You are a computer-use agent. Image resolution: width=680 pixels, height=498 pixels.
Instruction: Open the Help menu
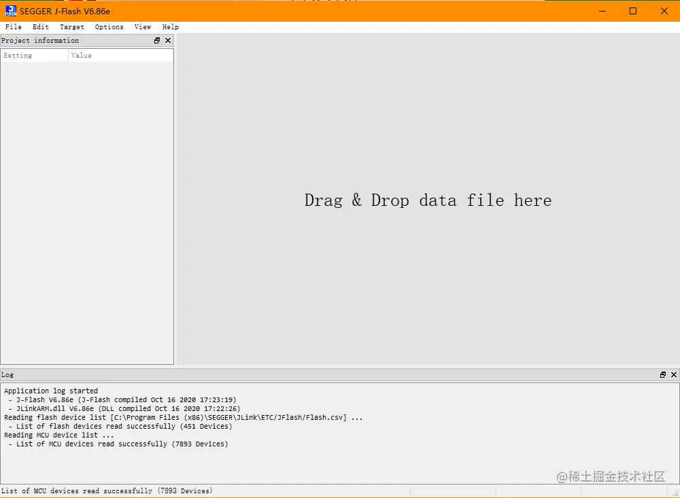click(x=171, y=27)
